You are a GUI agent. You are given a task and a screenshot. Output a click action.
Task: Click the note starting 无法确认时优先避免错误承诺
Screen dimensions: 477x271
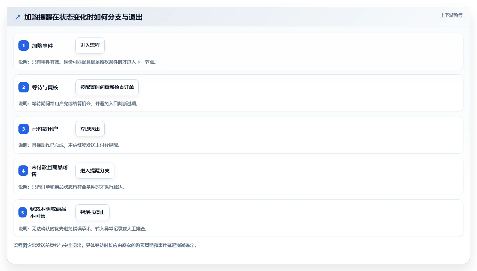pos(83,229)
